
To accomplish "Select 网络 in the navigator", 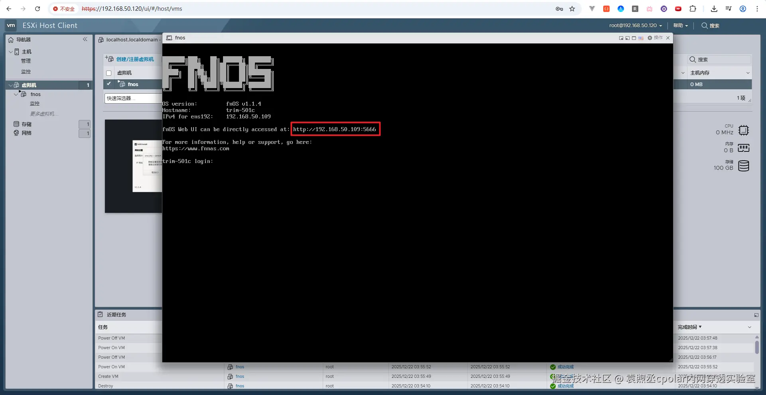I will click(x=27, y=133).
